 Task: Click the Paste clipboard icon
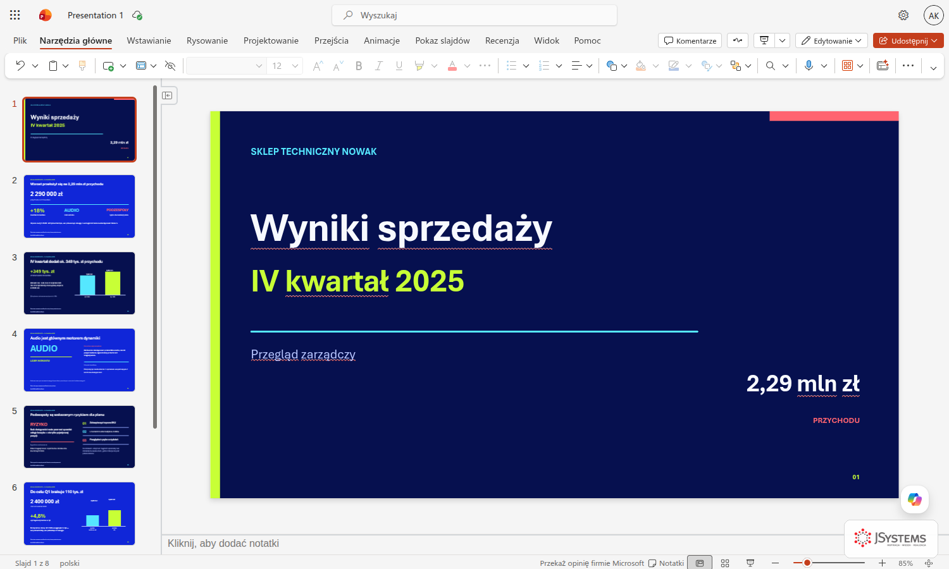[x=53, y=66]
